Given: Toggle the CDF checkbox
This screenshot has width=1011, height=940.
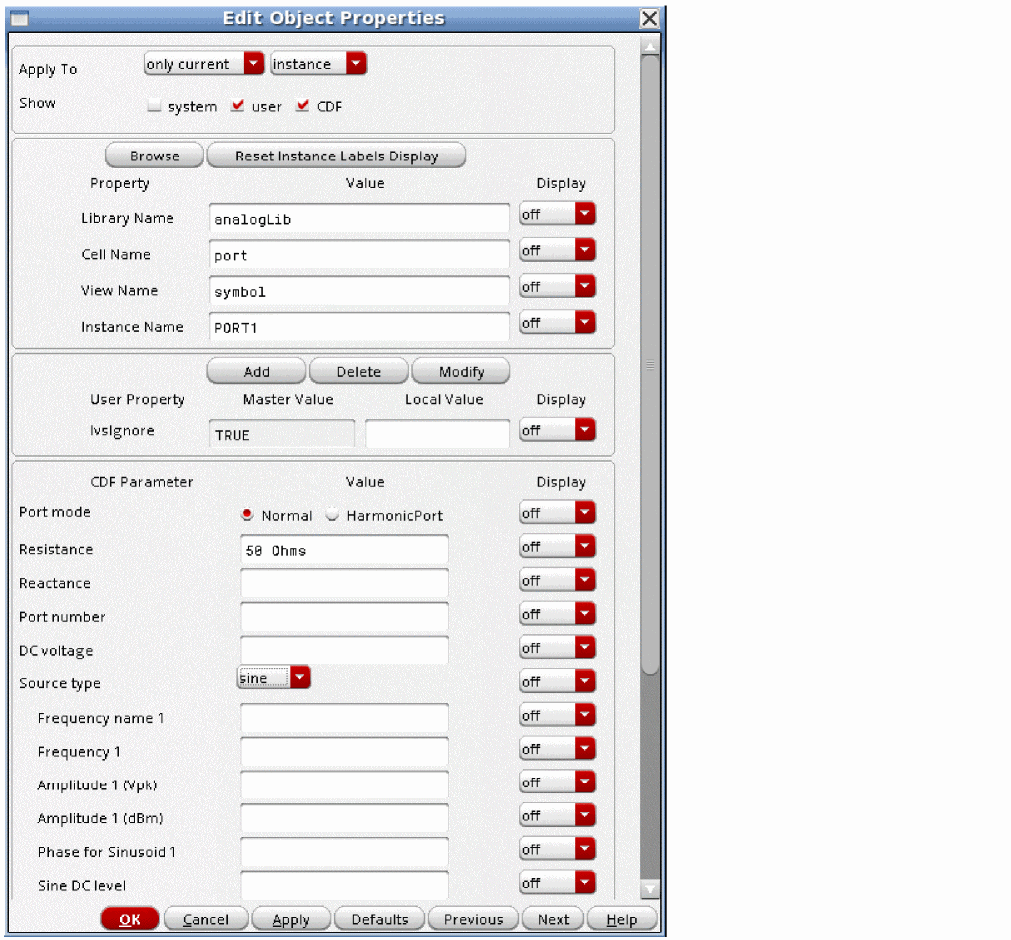Looking at the screenshot, I should click(303, 107).
